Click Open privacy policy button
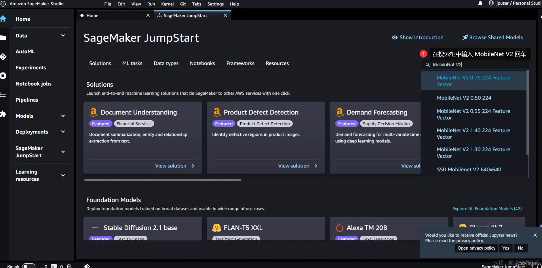 [x=476, y=248]
